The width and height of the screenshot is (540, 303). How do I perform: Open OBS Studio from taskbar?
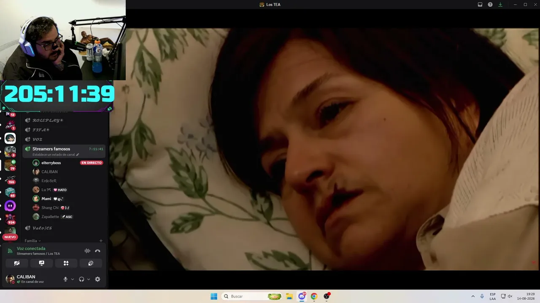[326, 296]
